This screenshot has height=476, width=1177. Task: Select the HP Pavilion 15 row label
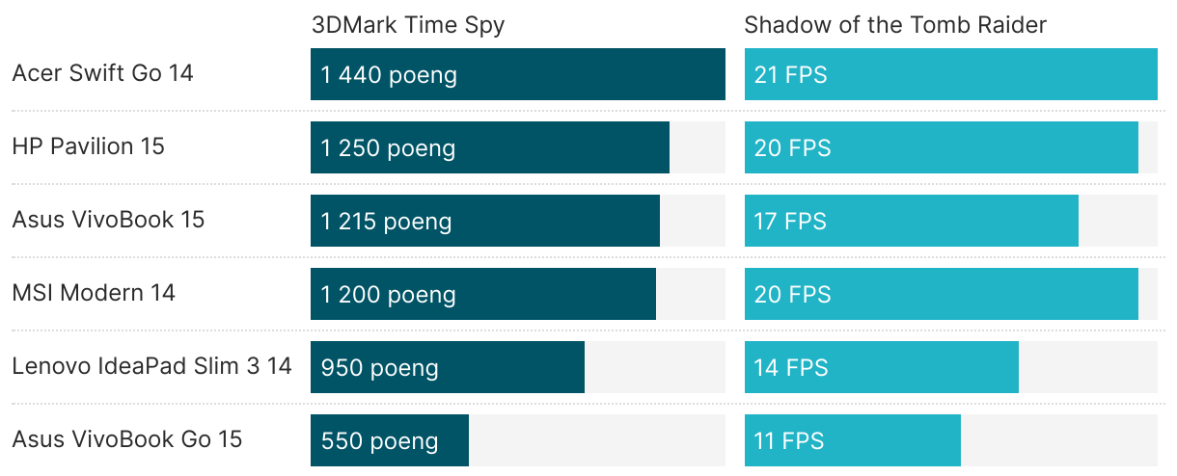coord(88,146)
